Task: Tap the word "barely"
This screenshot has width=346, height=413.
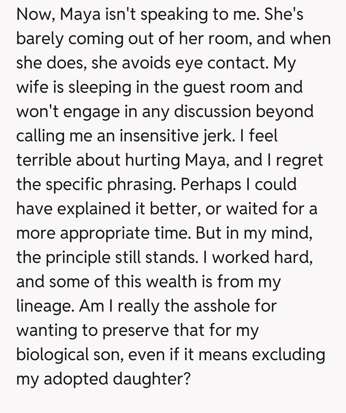Action: tap(39, 39)
